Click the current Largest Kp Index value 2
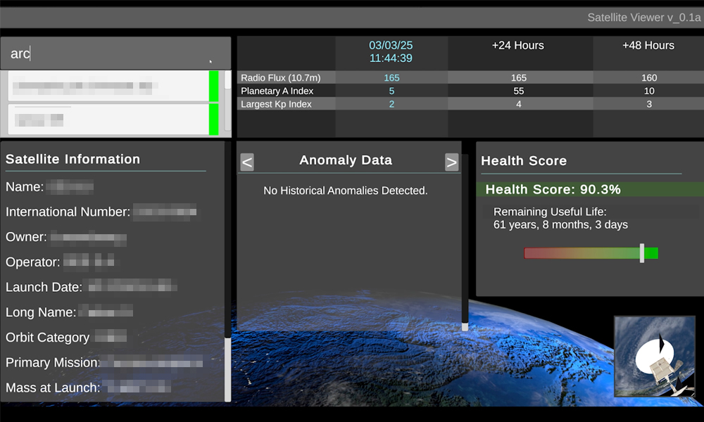The image size is (704, 422). click(x=391, y=104)
